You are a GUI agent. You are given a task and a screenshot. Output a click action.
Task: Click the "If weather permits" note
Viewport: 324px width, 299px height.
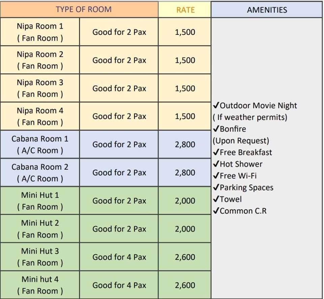coord(250,118)
